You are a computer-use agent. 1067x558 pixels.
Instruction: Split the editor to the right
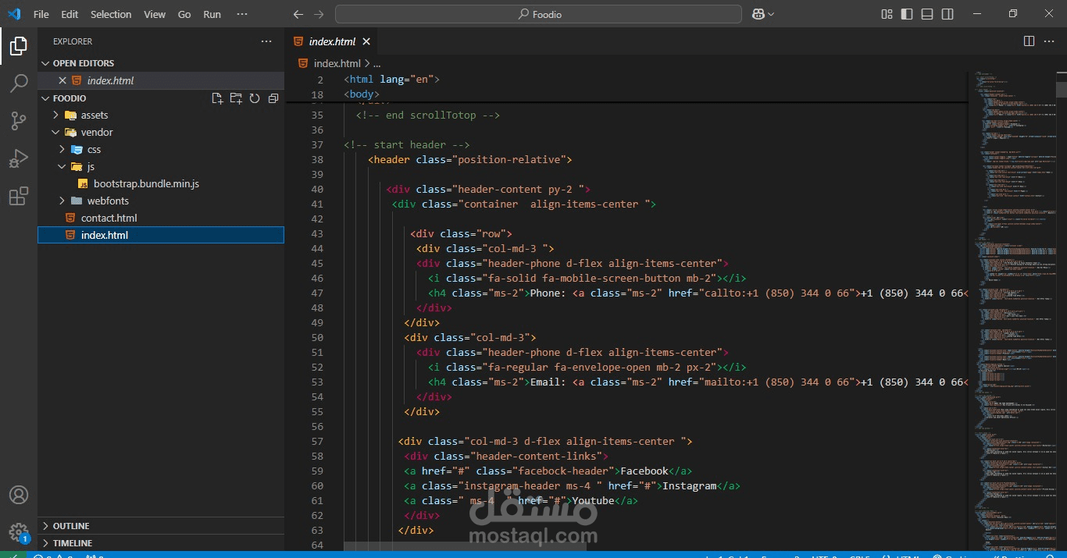[x=1029, y=41]
